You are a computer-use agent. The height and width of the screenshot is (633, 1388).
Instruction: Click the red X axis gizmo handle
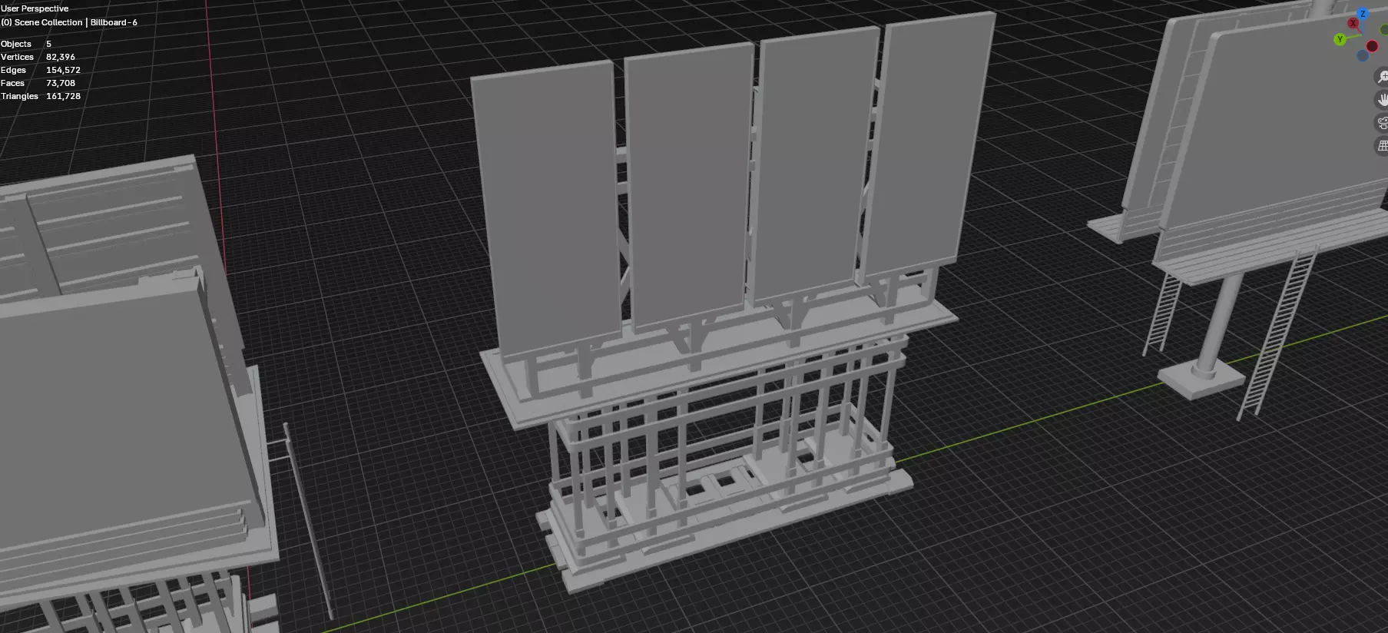[1353, 24]
